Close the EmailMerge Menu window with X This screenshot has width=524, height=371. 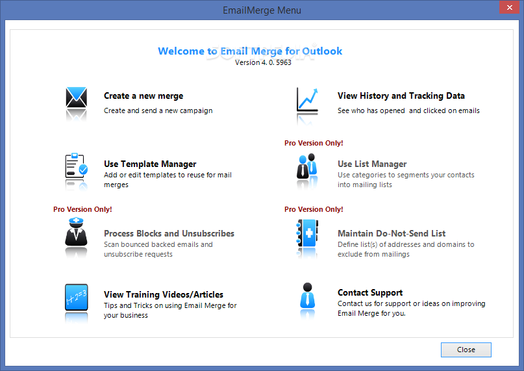(x=509, y=7)
